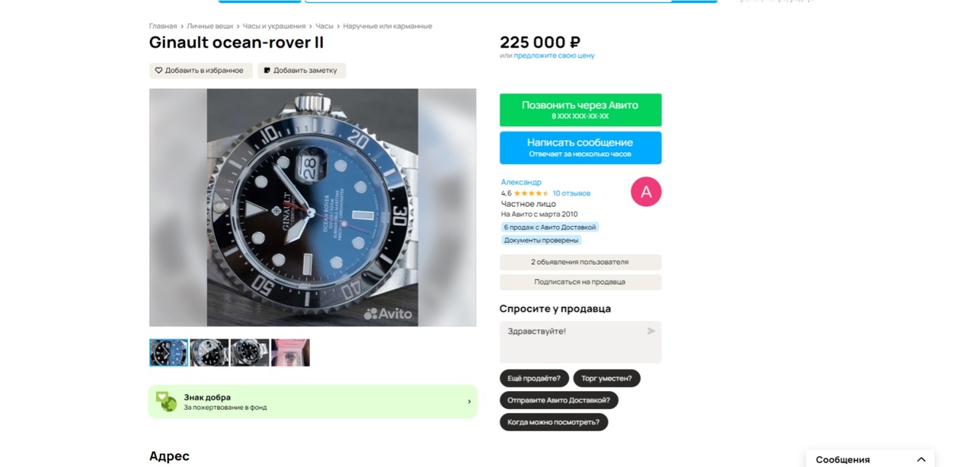Click Подписаться на продавца button

coord(580,282)
